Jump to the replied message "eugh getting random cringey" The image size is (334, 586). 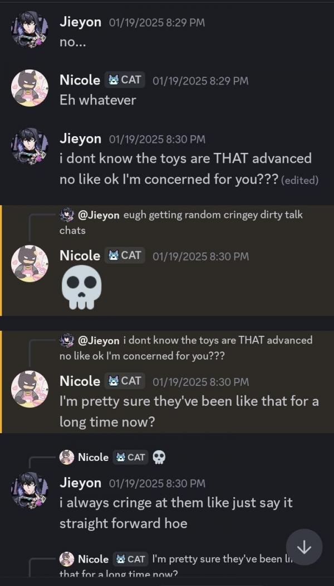(x=213, y=215)
